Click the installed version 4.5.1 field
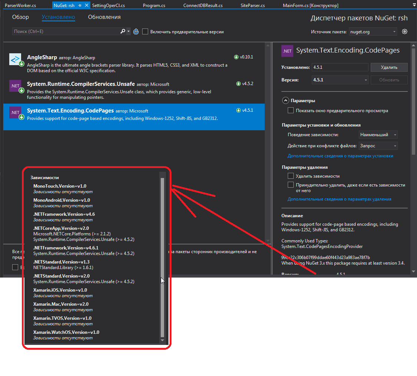The width and height of the screenshot is (417, 376). tap(340, 67)
